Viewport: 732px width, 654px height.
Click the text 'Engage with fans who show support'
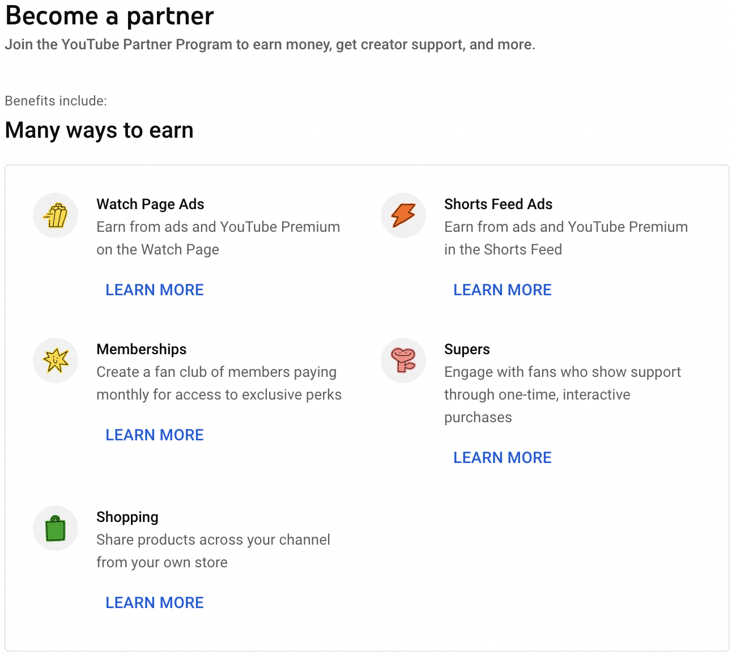[x=563, y=372]
